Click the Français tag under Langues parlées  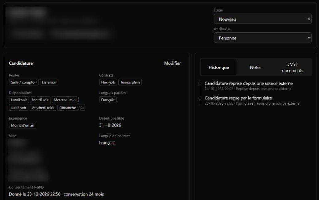click(x=108, y=100)
